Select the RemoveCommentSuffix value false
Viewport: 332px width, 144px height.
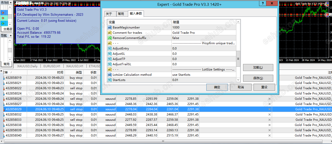tap(204, 38)
